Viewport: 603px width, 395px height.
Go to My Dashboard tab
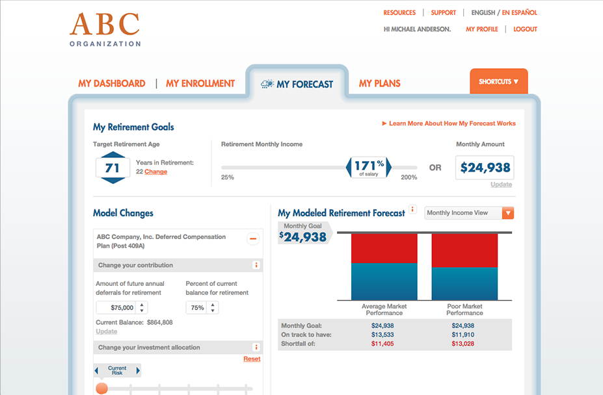pyautogui.click(x=112, y=83)
